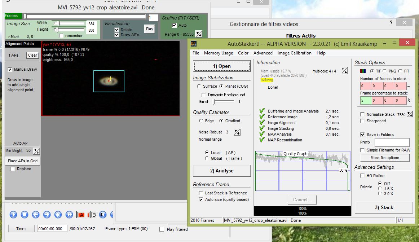Click the Frames slider track

pos(85,17)
